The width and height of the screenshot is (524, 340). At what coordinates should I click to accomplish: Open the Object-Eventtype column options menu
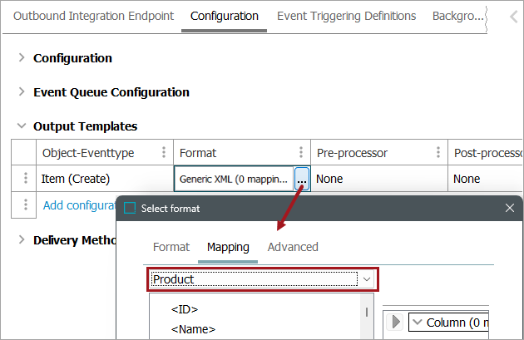coord(163,153)
